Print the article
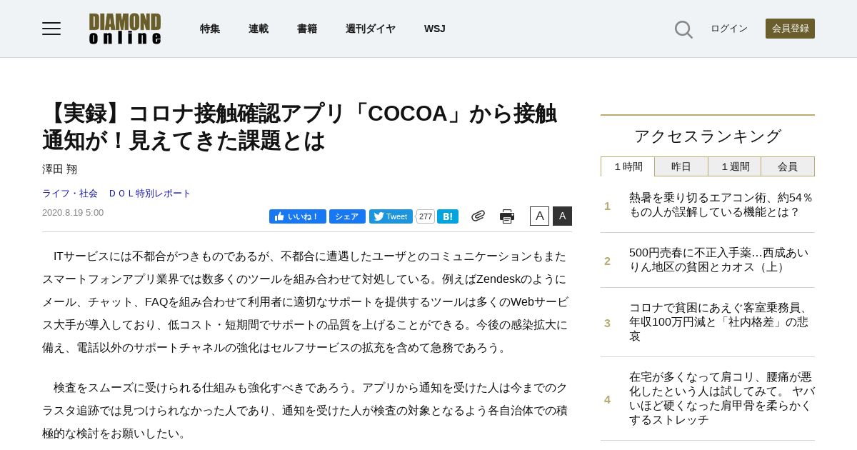This screenshot has height=450, width=857. [x=507, y=216]
